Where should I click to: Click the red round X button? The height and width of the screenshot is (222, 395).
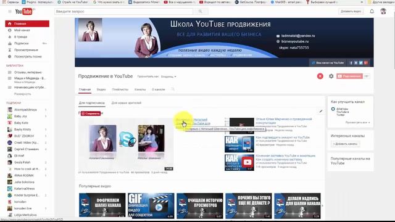(320, 76)
